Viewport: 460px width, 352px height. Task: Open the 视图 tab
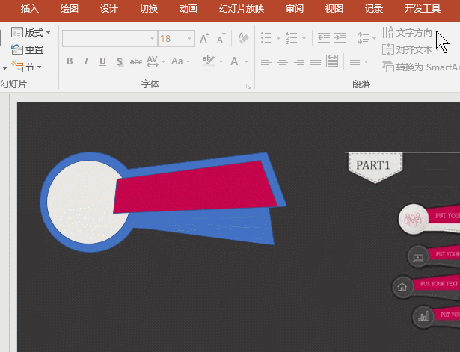334,9
